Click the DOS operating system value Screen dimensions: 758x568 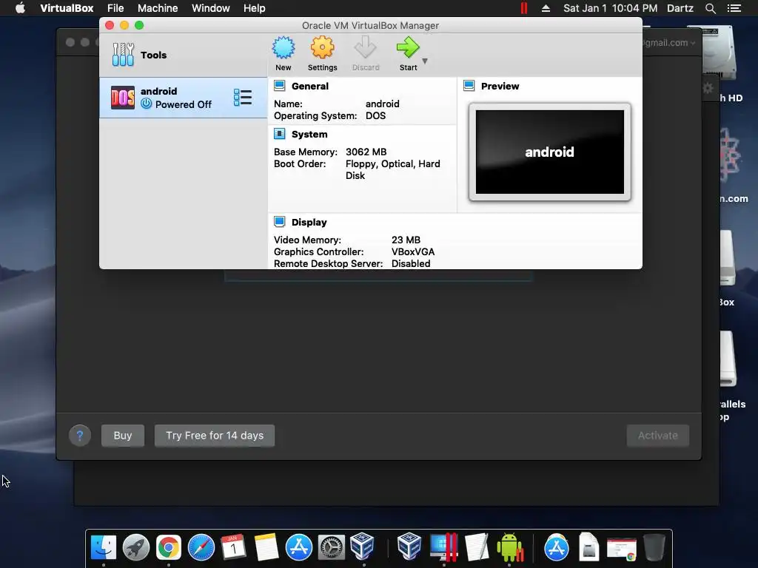tap(375, 116)
